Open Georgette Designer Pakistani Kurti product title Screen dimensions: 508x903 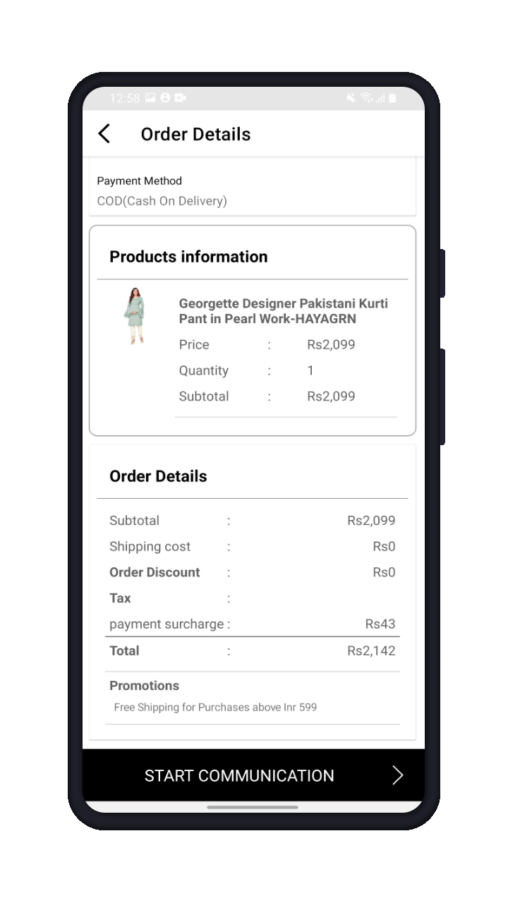284,311
